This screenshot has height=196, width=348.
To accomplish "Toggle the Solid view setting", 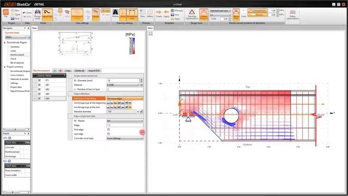I will tap(67, 14).
